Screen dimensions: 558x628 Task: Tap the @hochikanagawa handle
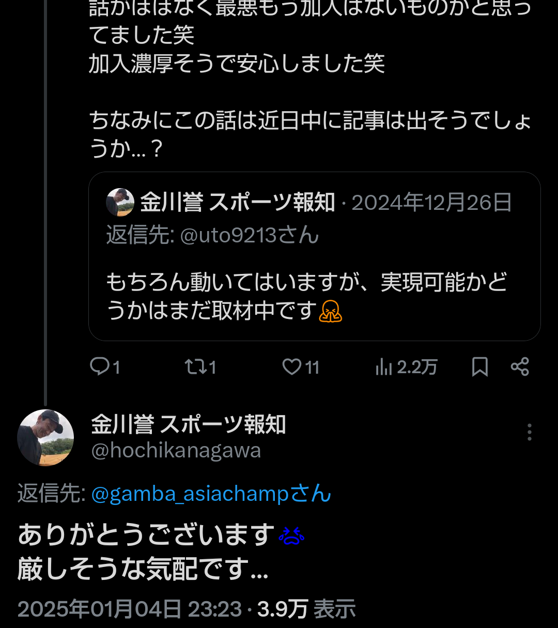click(x=176, y=451)
